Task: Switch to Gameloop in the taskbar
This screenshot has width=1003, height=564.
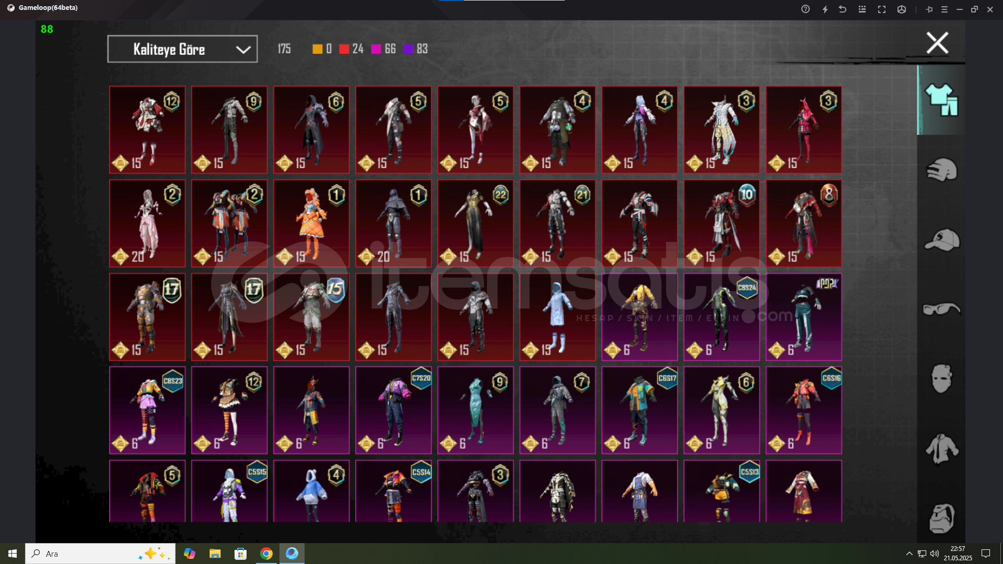Action: coord(291,554)
